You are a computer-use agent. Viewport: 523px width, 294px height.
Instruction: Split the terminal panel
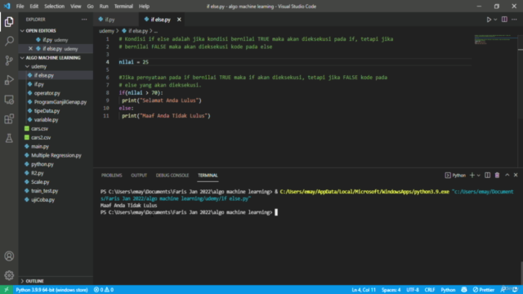click(x=487, y=176)
